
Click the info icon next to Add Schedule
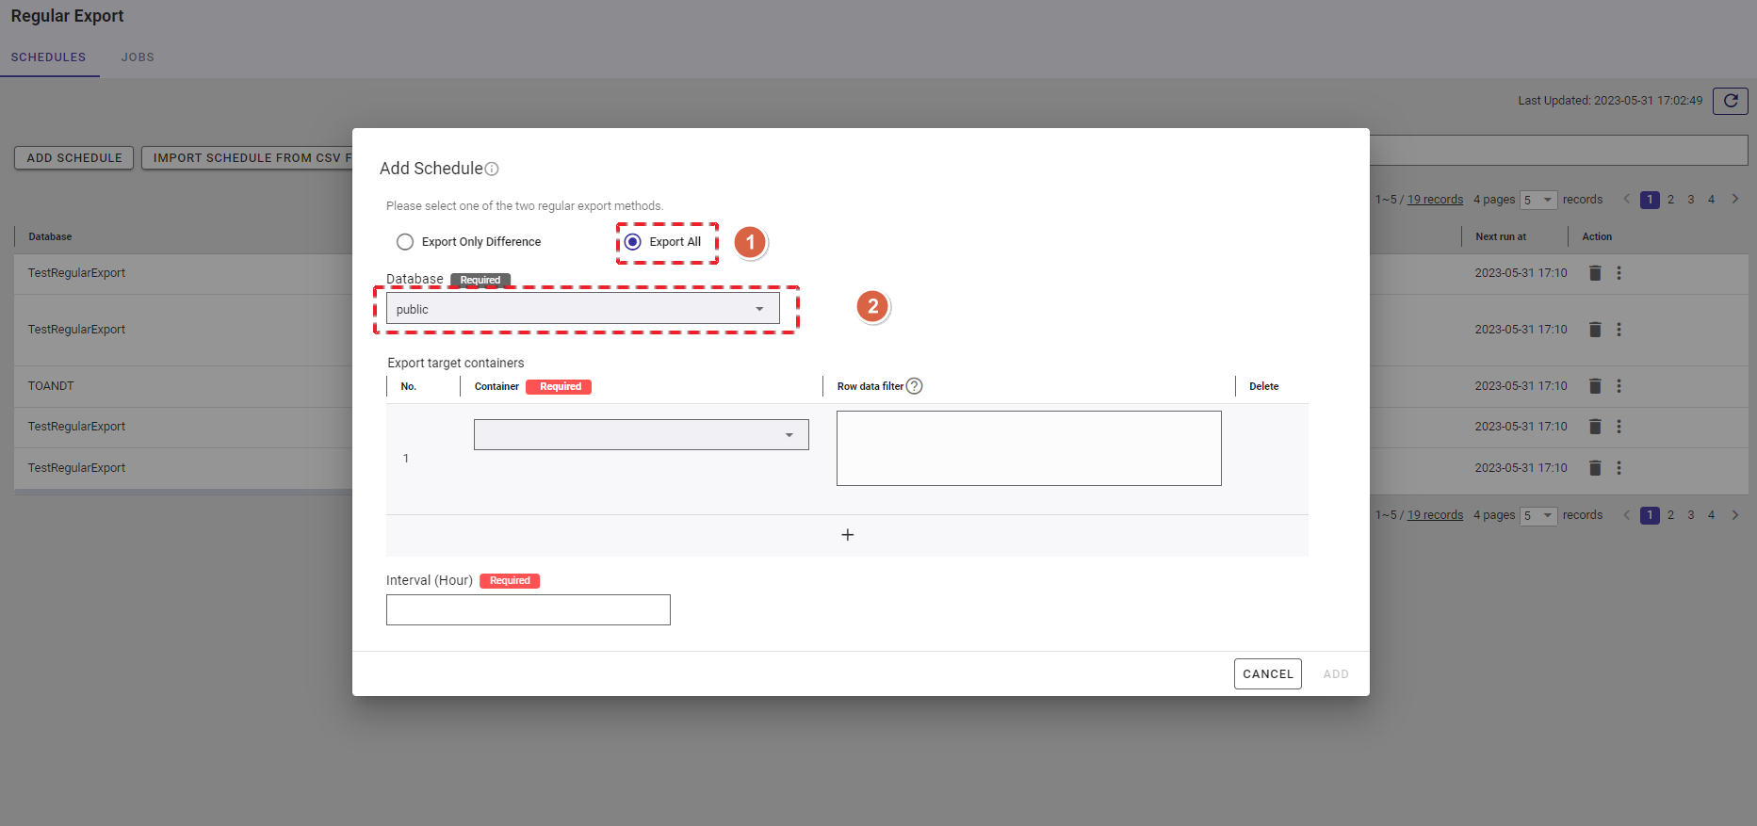(x=492, y=170)
